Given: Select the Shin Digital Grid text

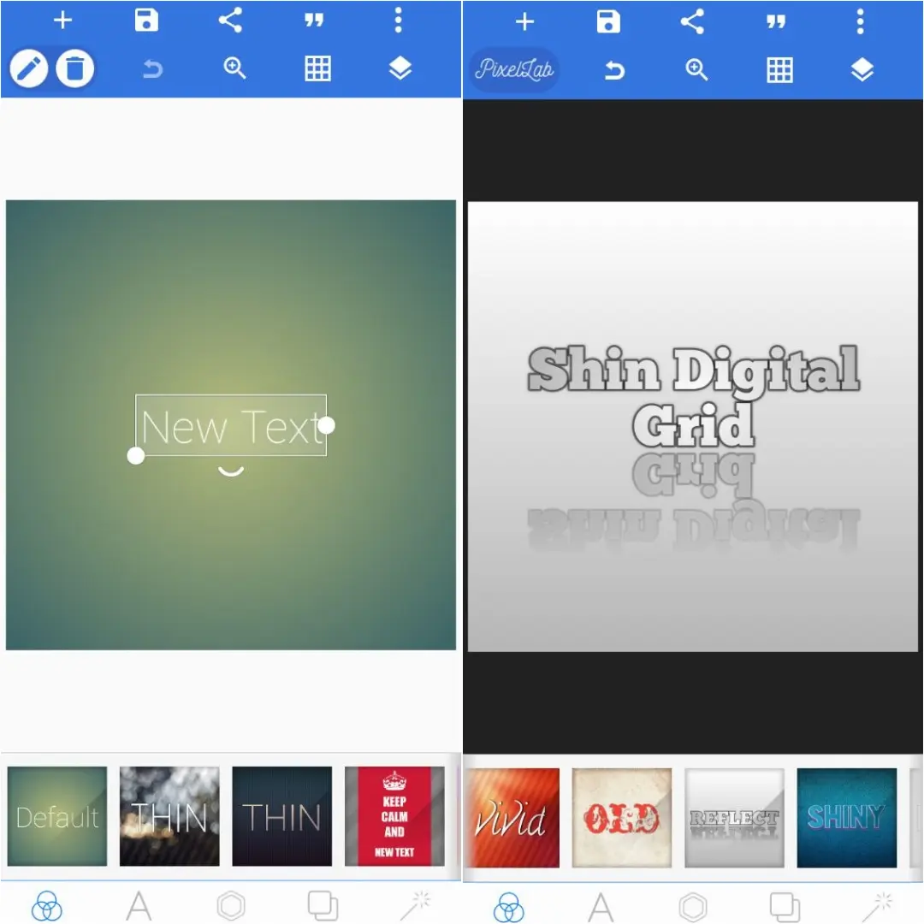Looking at the screenshot, I should [x=693, y=396].
